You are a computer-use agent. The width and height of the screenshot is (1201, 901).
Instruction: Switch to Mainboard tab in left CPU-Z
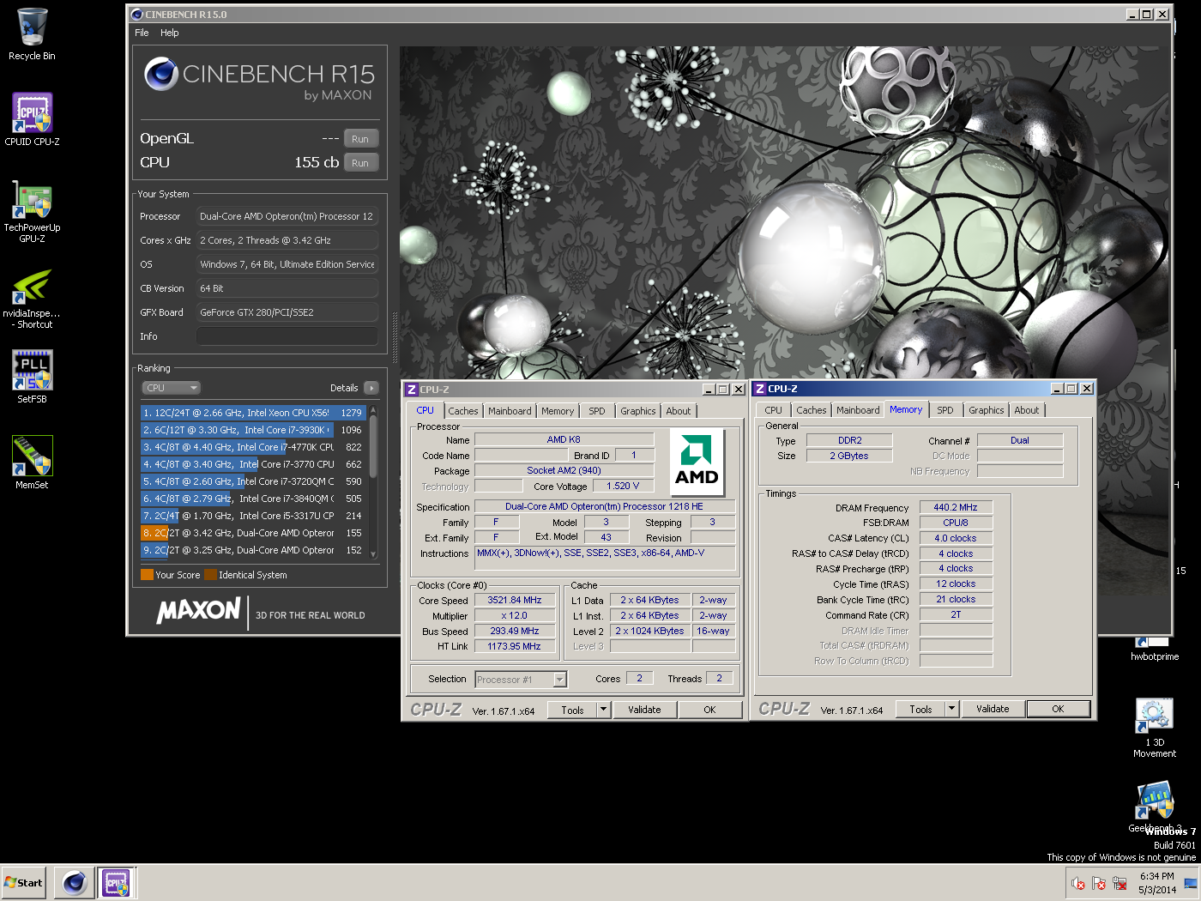510,411
